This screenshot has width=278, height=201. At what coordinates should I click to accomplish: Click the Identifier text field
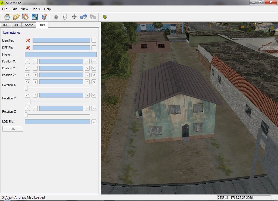click(x=61, y=40)
